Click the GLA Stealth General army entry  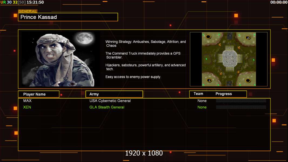(107, 107)
